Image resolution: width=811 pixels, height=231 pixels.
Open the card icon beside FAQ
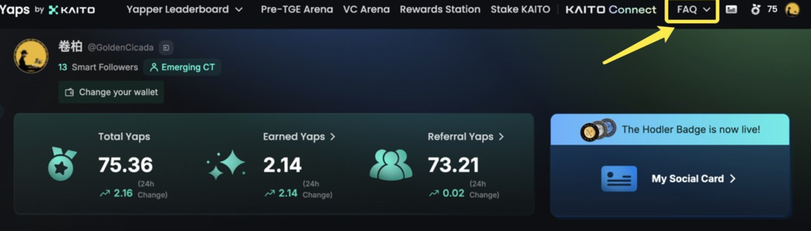[731, 9]
